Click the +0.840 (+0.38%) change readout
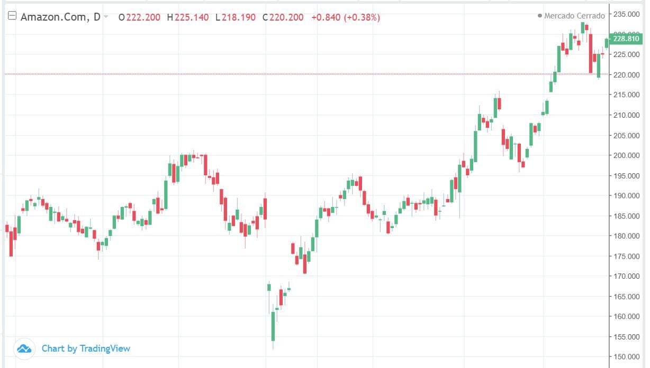 point(345,17)
